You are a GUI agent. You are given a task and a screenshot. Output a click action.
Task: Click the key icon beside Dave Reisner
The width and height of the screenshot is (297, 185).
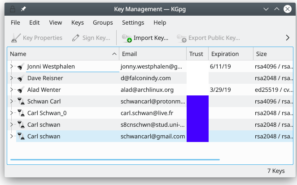21,78
